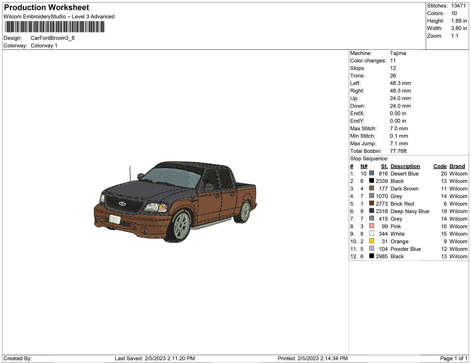Click the St. column header
This screenshot has width=471, height=363.
[x=384, y=166]
